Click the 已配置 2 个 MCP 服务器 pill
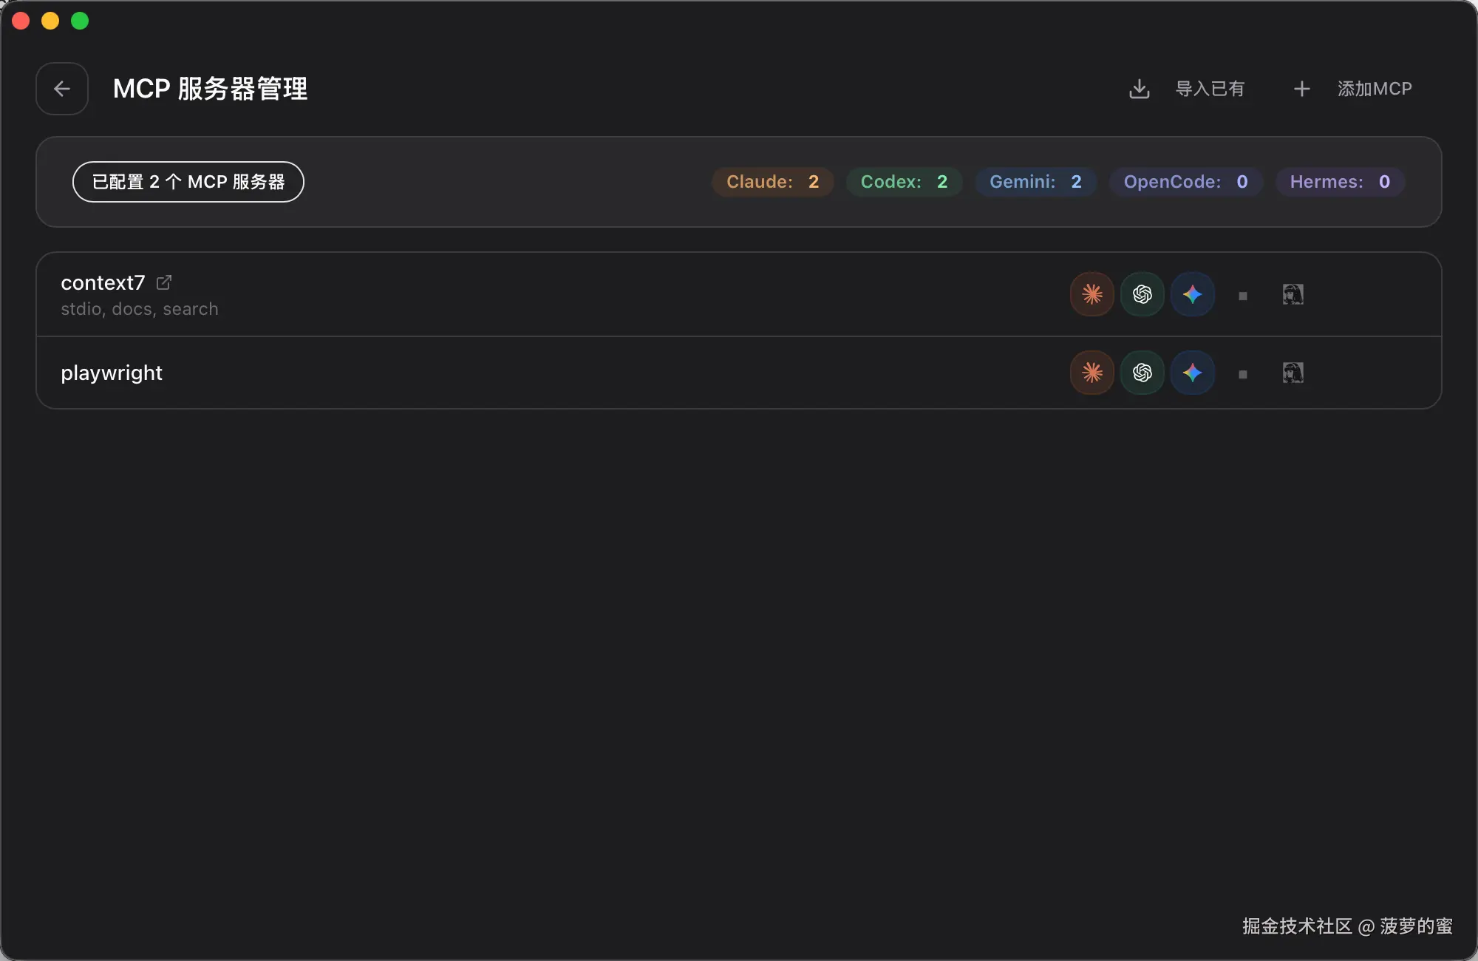 tap(188, 182)
